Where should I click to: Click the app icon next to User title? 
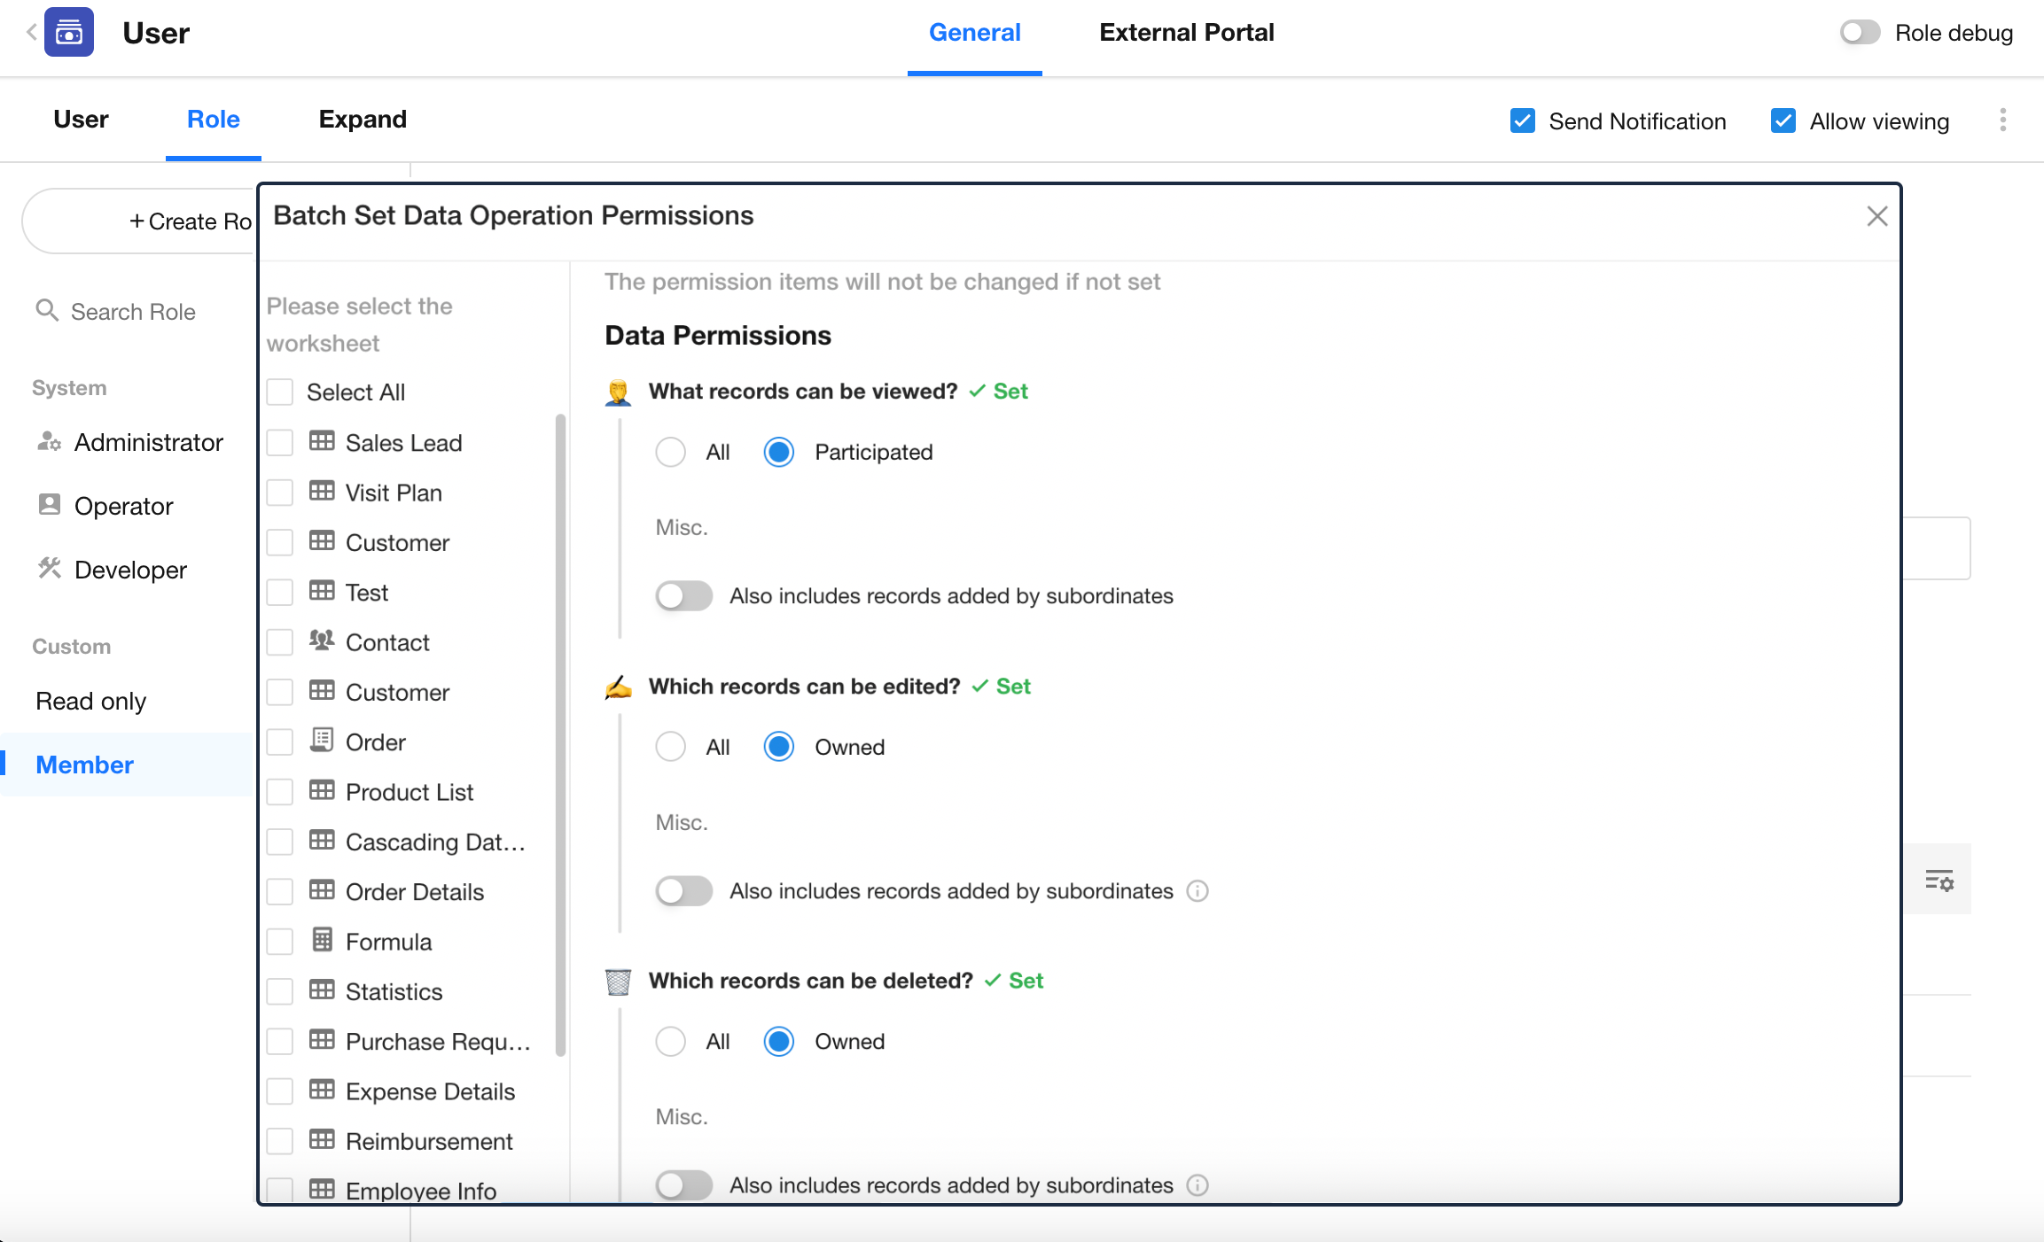(69, 33)
